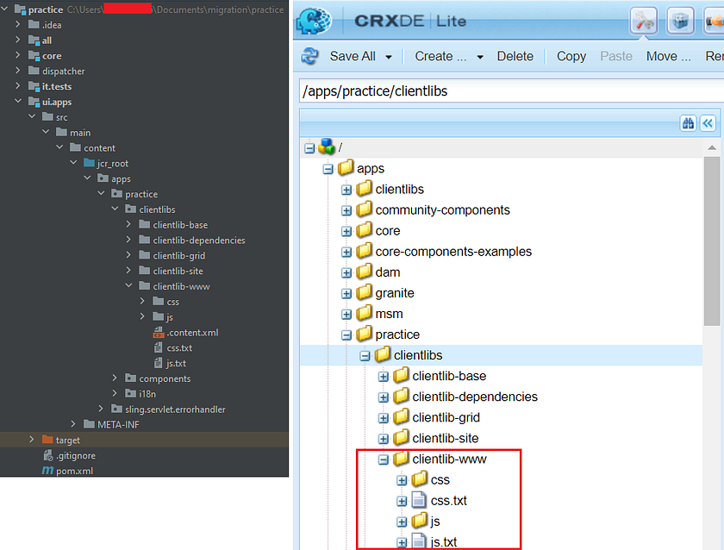Click the js.txt file icon in CRXDE tree
Viewport: 724px width, 550px height.
[418, 541]
